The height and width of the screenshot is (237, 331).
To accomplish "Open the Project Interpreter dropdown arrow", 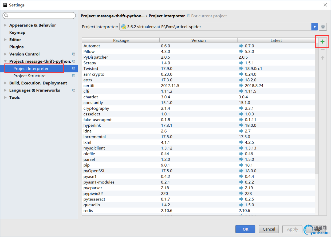I will (315, 27).
